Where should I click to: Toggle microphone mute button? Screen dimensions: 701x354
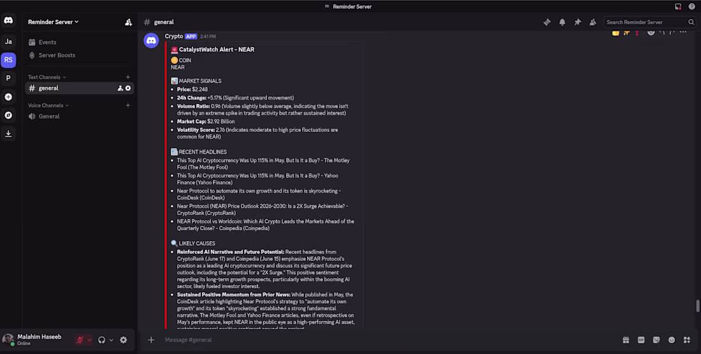80,340
